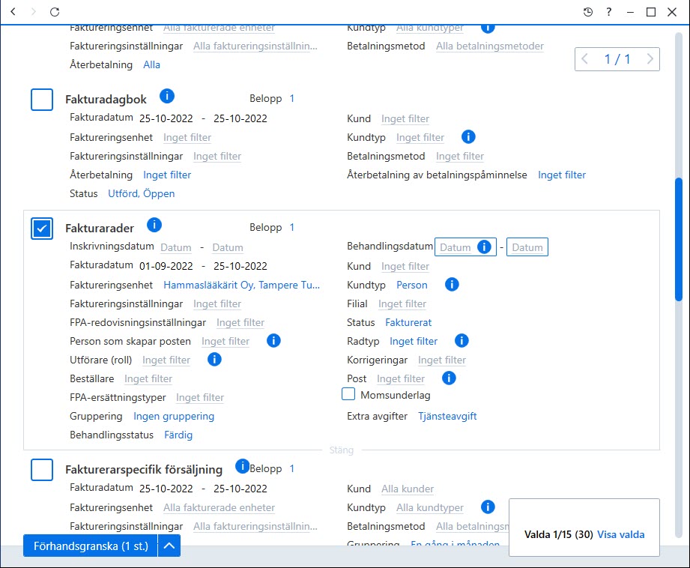This screenshot has width=690, height=568.
Task: Show info icon for Person som skapar posten
Action: (273, 341)
